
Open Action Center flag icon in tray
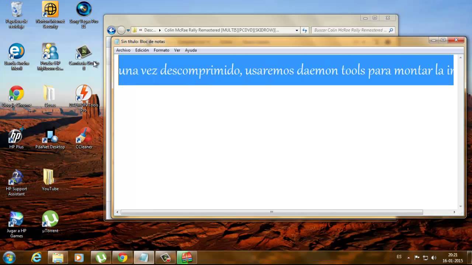(x=417, y=258)
